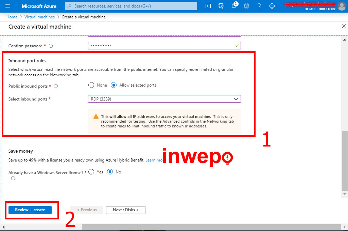Viewport: 348px width, 231px height.
Task: View notifications bell icon
Action: [x=234, y=5]
